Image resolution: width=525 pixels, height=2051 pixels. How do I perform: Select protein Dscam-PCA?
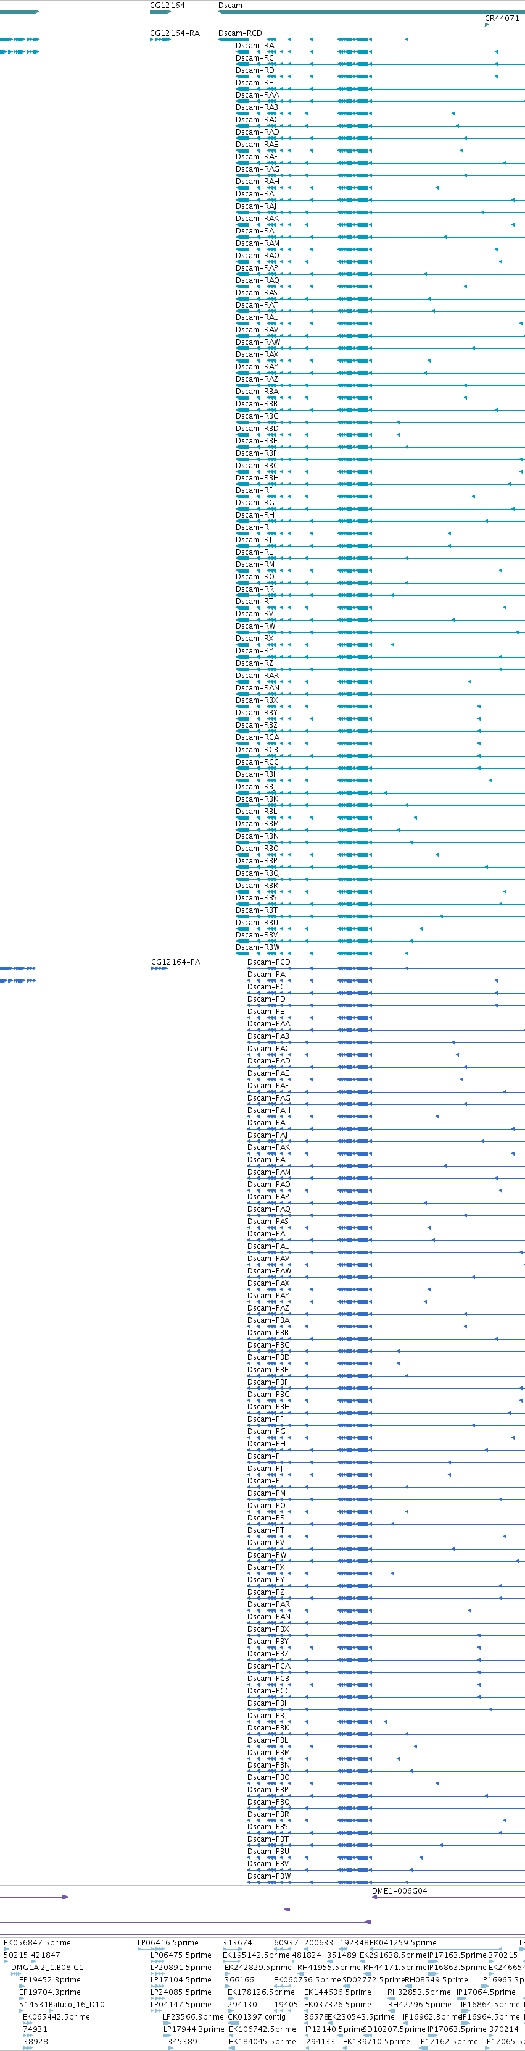pos(269,1666)
